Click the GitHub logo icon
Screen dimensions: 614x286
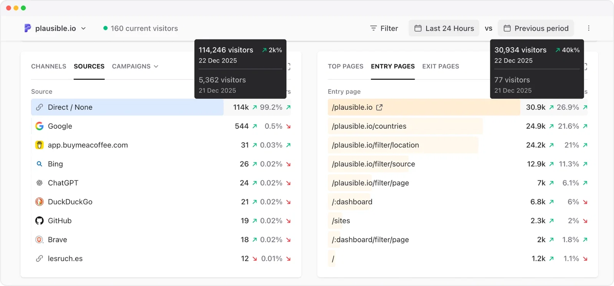(x=39, y=220)
